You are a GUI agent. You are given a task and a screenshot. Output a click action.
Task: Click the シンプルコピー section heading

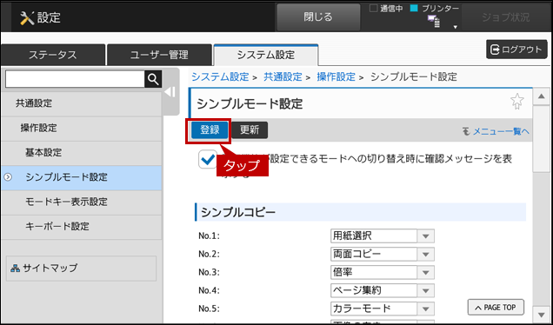click(x=360, y=212)
